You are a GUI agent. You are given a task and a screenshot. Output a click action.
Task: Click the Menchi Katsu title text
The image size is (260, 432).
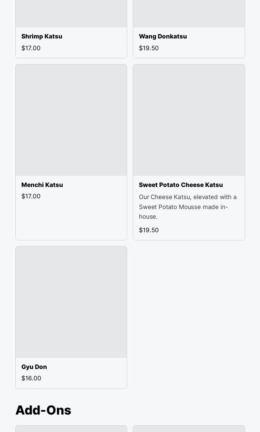[x=42, y=185]
